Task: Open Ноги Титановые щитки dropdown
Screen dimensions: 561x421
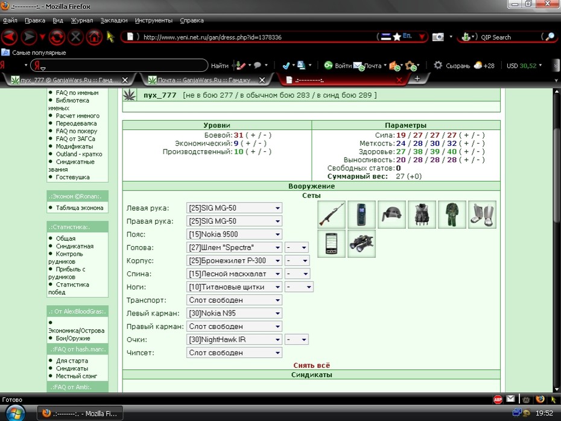Action: click(x=234, y=287)
